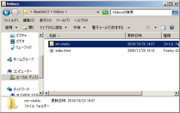The height and width of the screenshot is (113, 180).
Task: Click 電子メールで送信する
Action: (108, 28)
